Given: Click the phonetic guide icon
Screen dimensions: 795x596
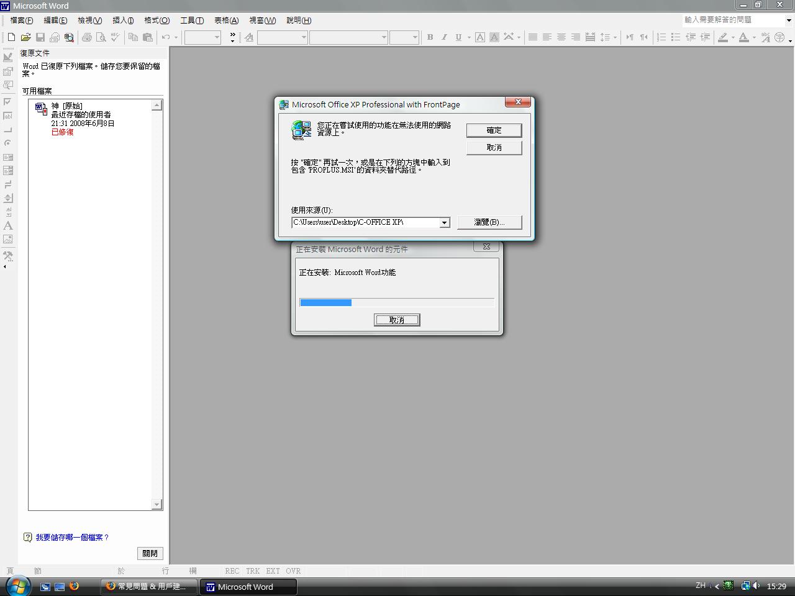Looking at the screenshot, I should tap(766, 37).
